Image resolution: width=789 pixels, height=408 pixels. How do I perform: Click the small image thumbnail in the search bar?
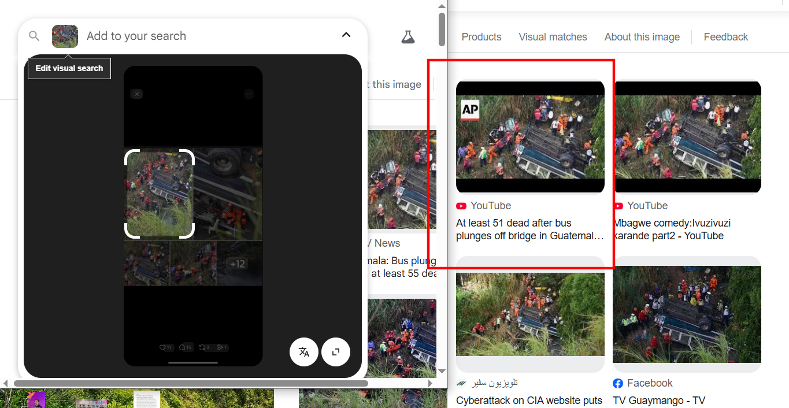point(65,36)
